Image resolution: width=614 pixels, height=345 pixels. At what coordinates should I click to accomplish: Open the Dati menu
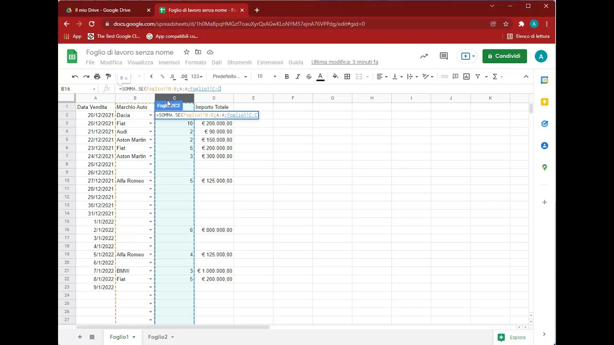pyautogui.click(x=217, y=62)
